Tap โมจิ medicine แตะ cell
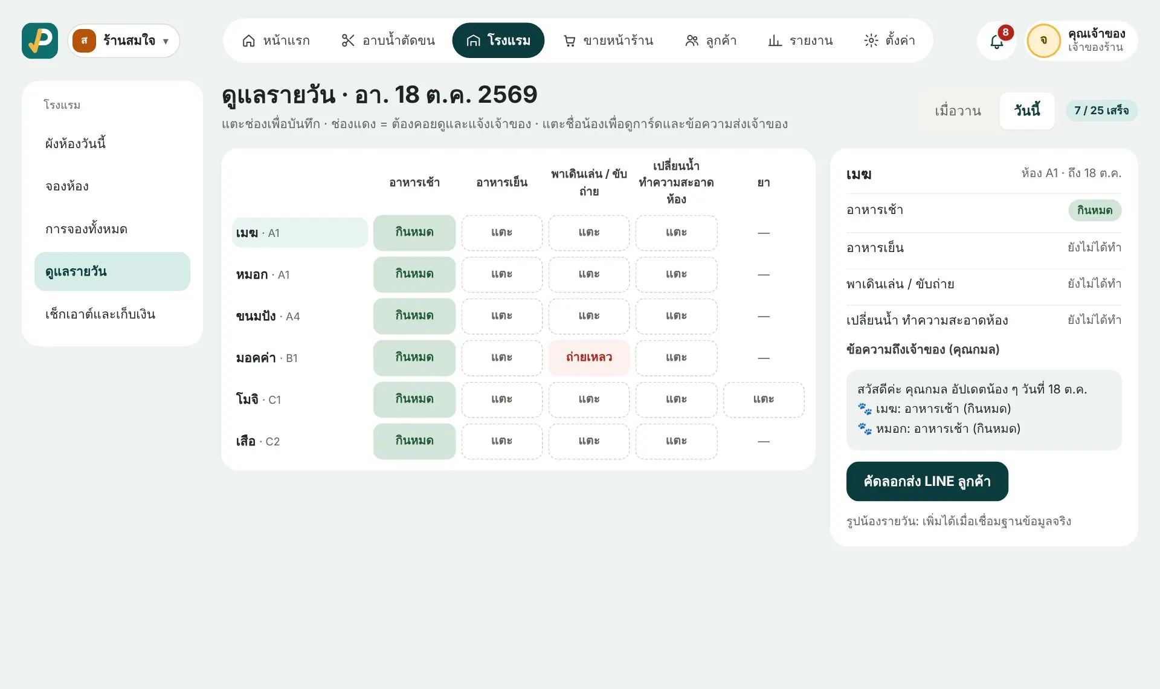The width and height of the screenshot is (1160, 689). pyautogui.click(x=764, y=399)
